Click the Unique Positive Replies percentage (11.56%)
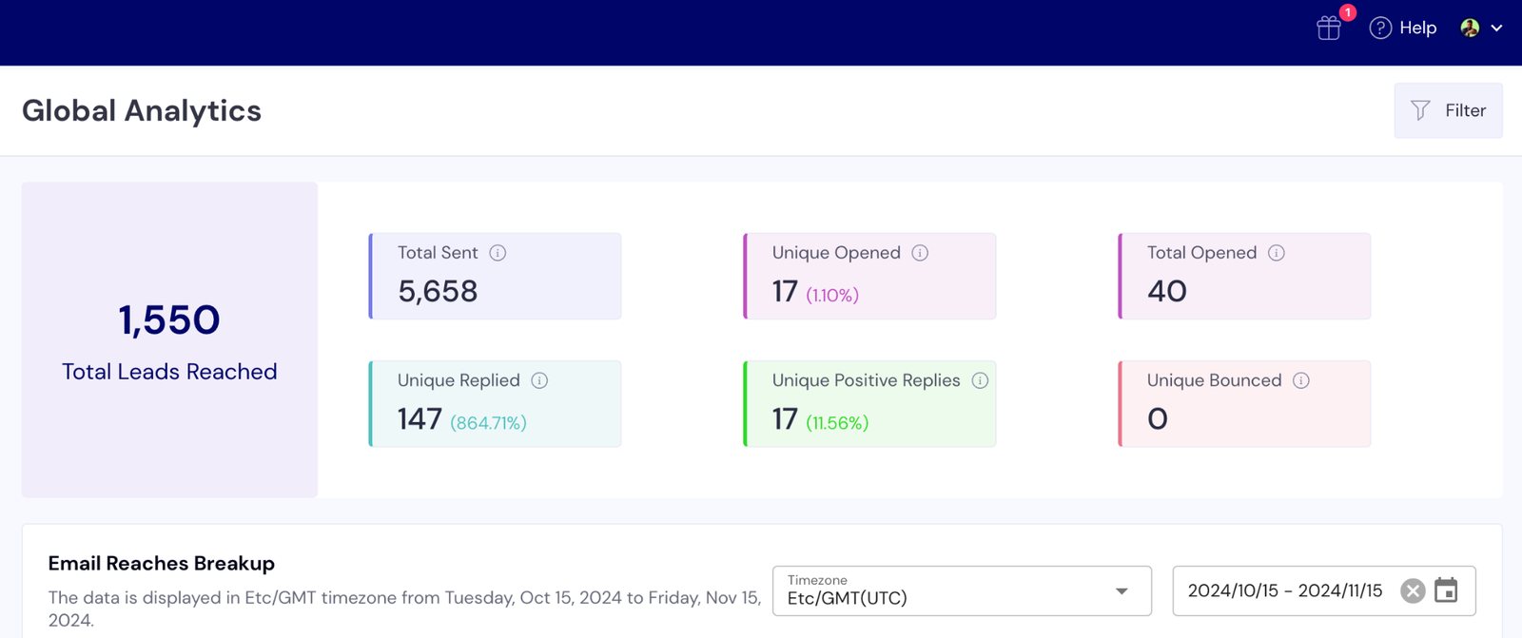The height and width of the screenshot is (638, 1522). [x=837, y=423]
